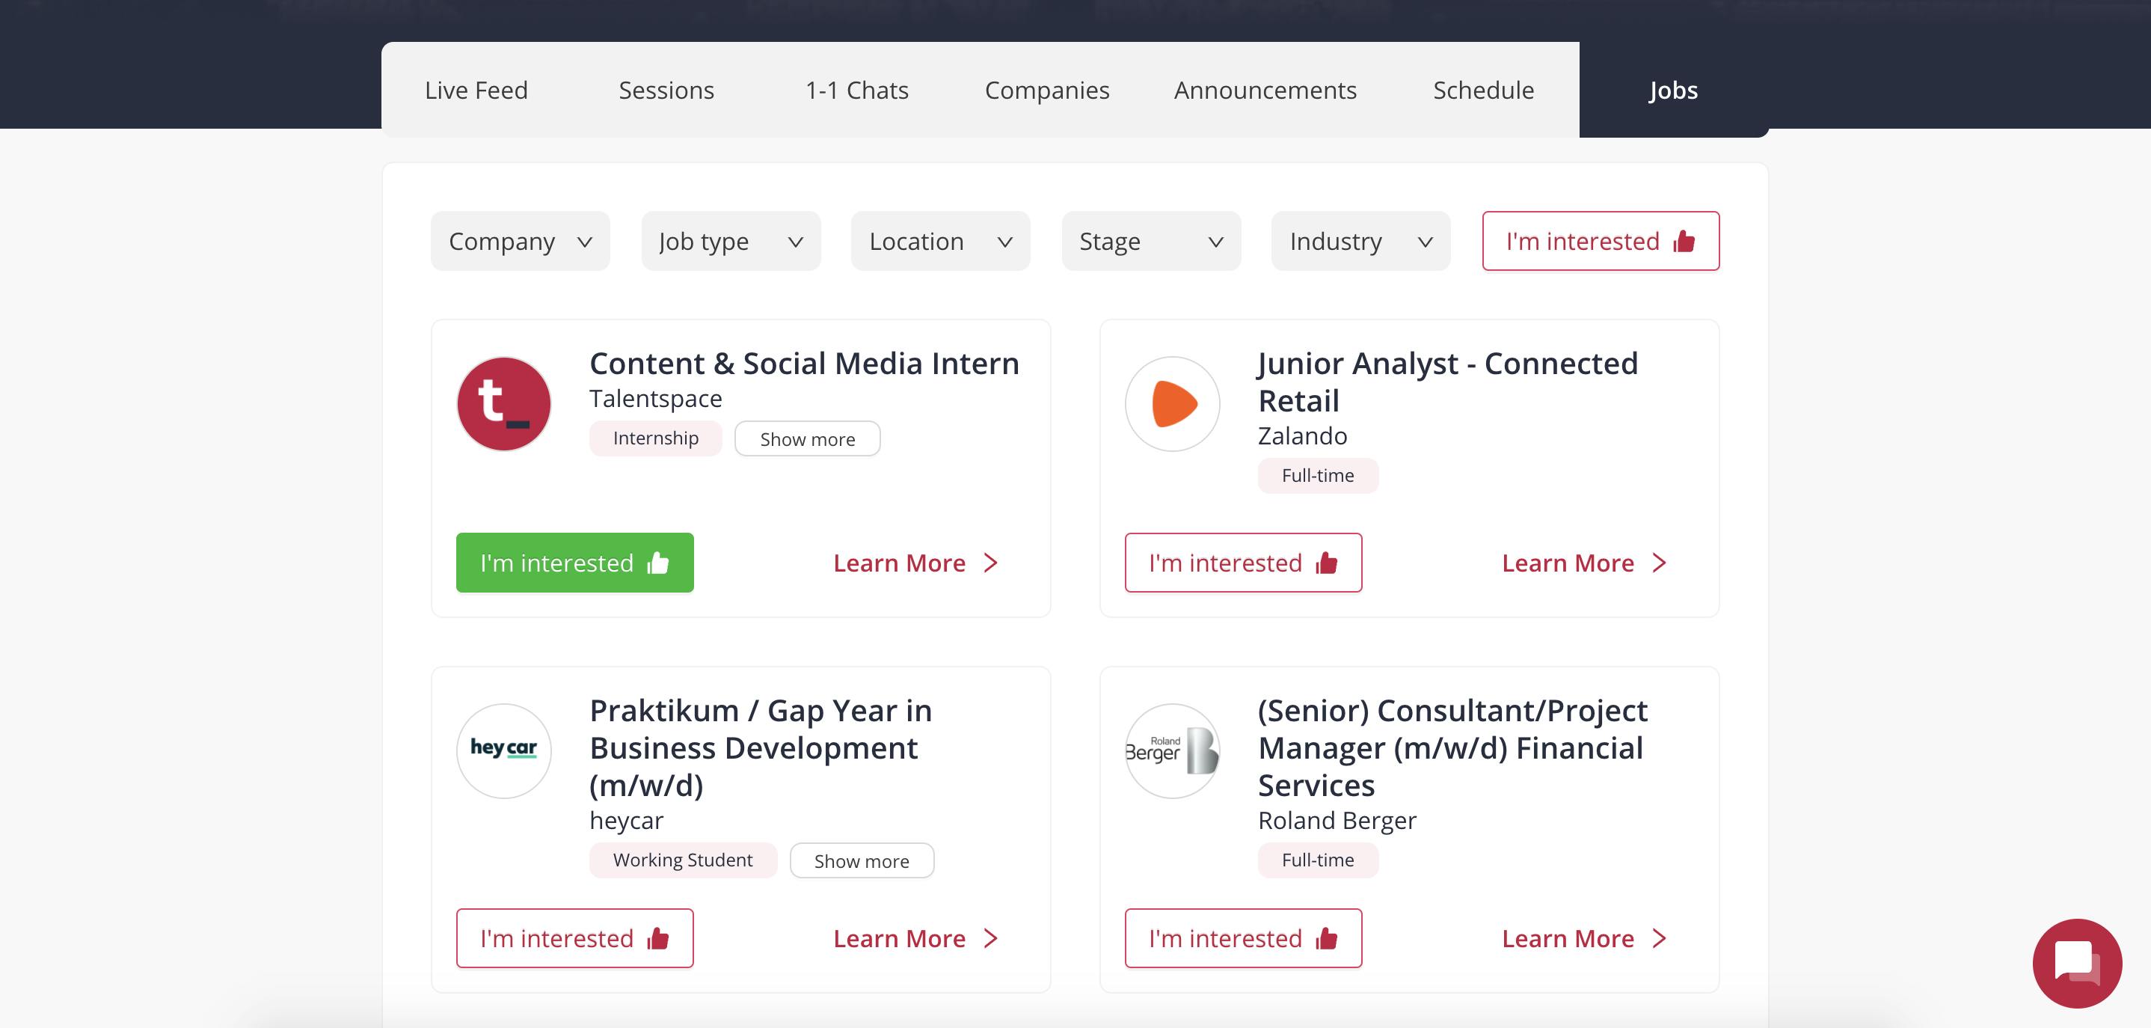Image resolution: width=2151 pixels, height=1028 pixels.
Task: Open (Senior) Consultant/Project Manager job title
Action: (x=1453, y=748)
